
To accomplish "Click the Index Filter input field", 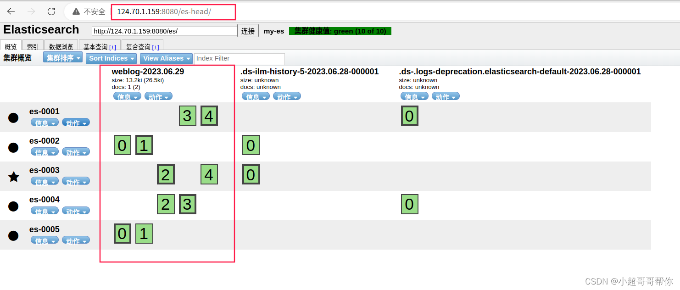I will click(239, 59).
